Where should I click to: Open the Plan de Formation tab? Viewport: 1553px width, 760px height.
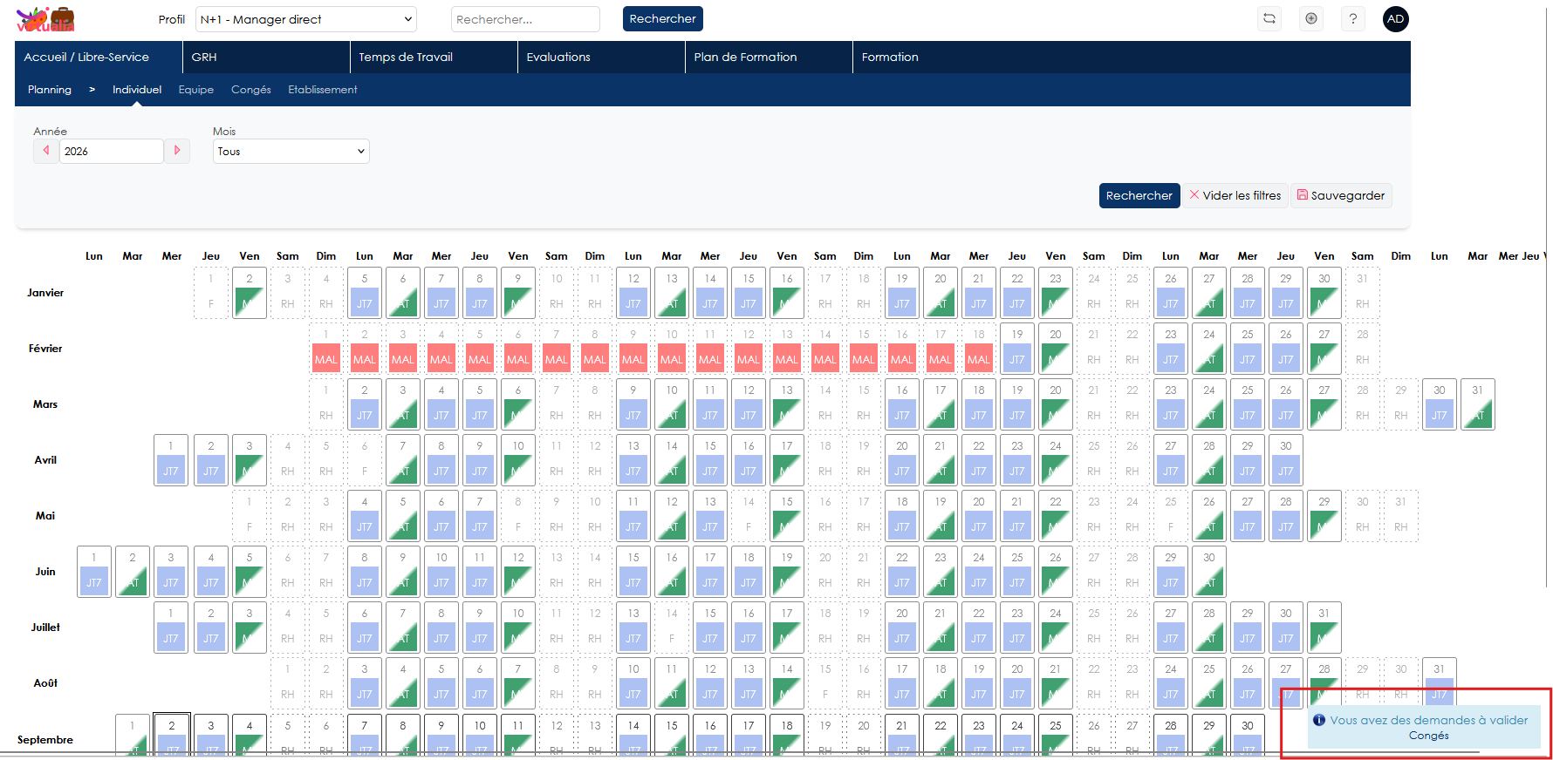click(769, 57)
